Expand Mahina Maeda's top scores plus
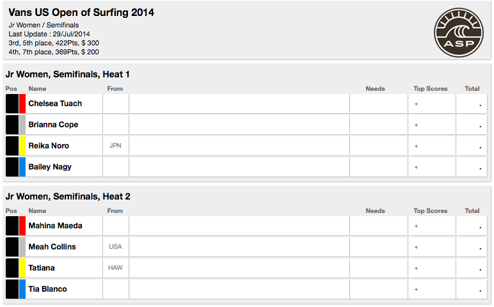 pyautogui.click(x=416, y=226)
